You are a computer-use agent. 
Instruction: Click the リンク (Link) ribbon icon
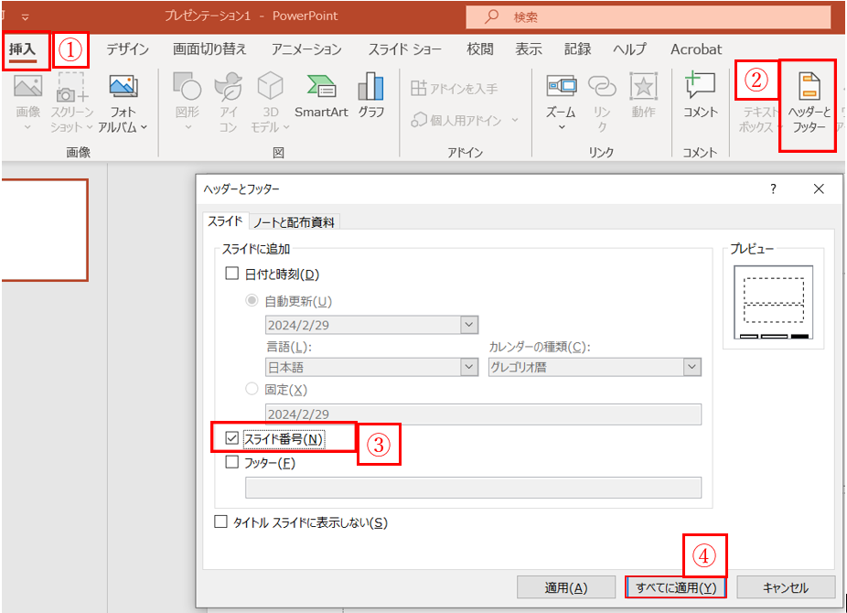pyautogui.click(x=602, y=102)
